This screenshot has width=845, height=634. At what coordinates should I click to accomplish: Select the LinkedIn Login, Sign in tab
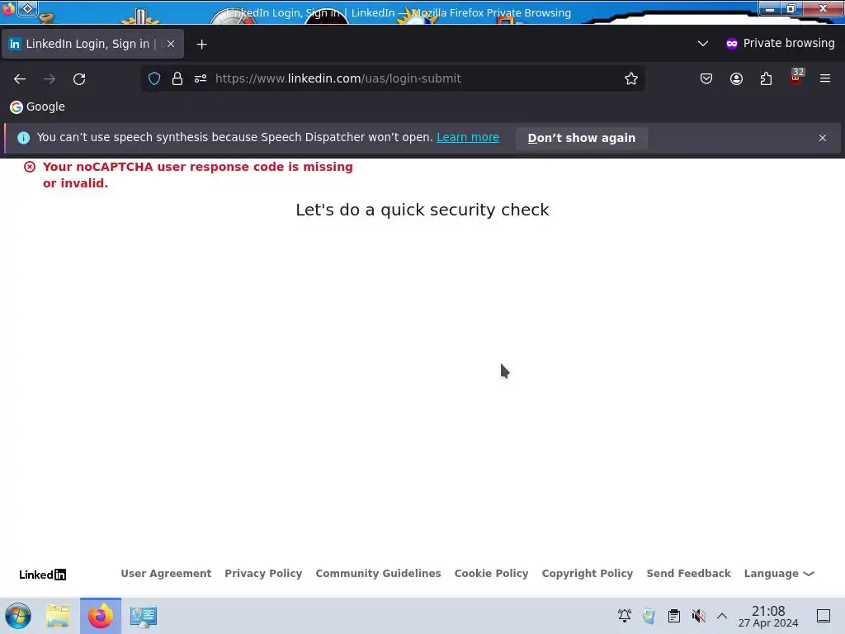92,44
